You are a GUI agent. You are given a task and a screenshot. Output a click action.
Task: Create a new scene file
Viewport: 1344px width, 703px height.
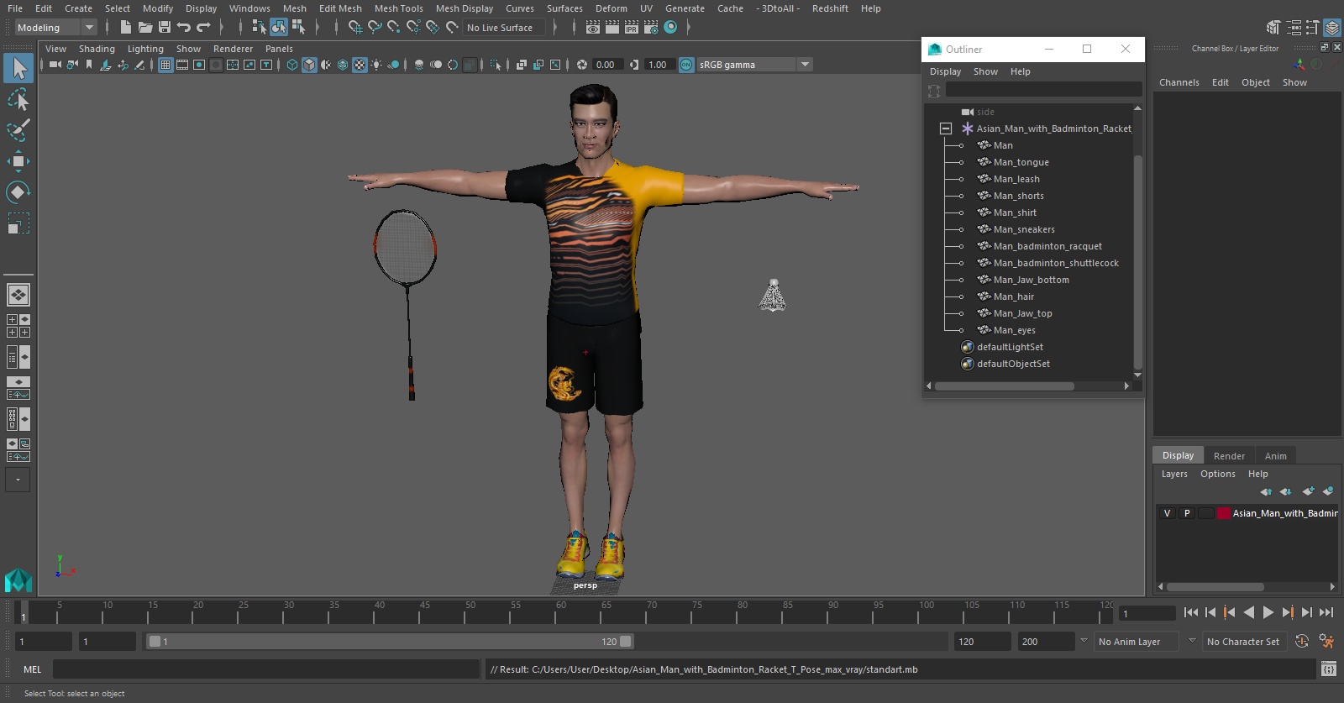pos(125,28)
